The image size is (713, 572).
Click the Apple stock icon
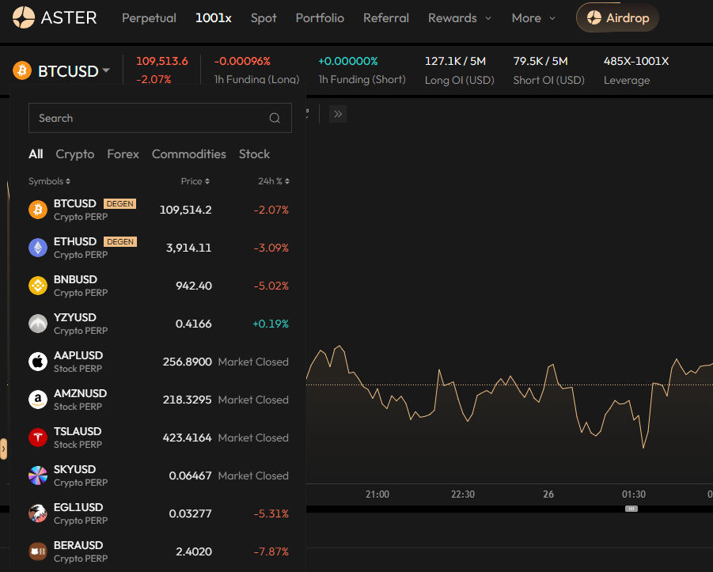(x=38, y=362)
